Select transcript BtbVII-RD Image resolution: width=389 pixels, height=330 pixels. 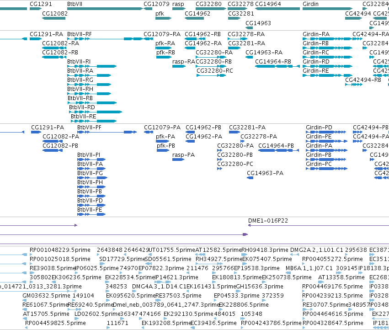(96, 112)
